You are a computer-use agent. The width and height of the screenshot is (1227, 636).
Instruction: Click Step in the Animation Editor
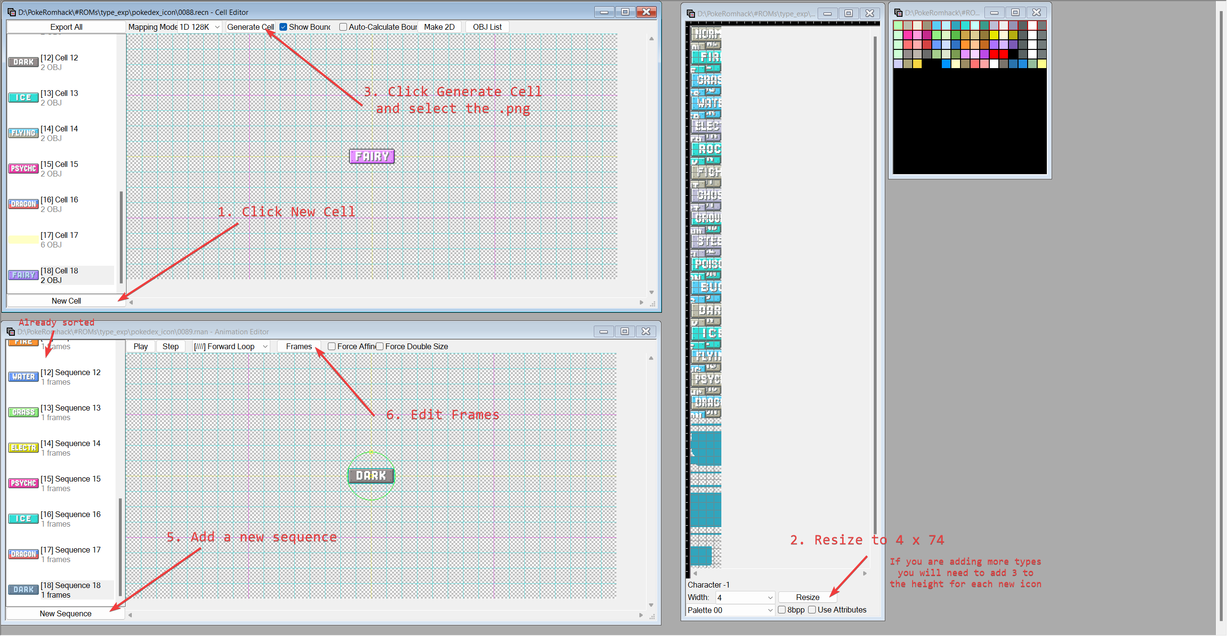[171, 346]
